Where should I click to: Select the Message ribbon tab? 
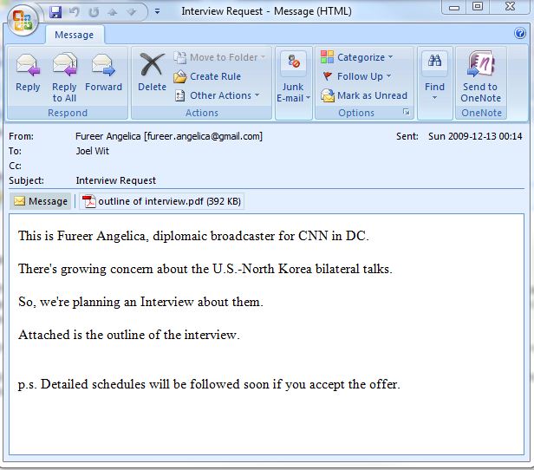[x=75, y=35]
